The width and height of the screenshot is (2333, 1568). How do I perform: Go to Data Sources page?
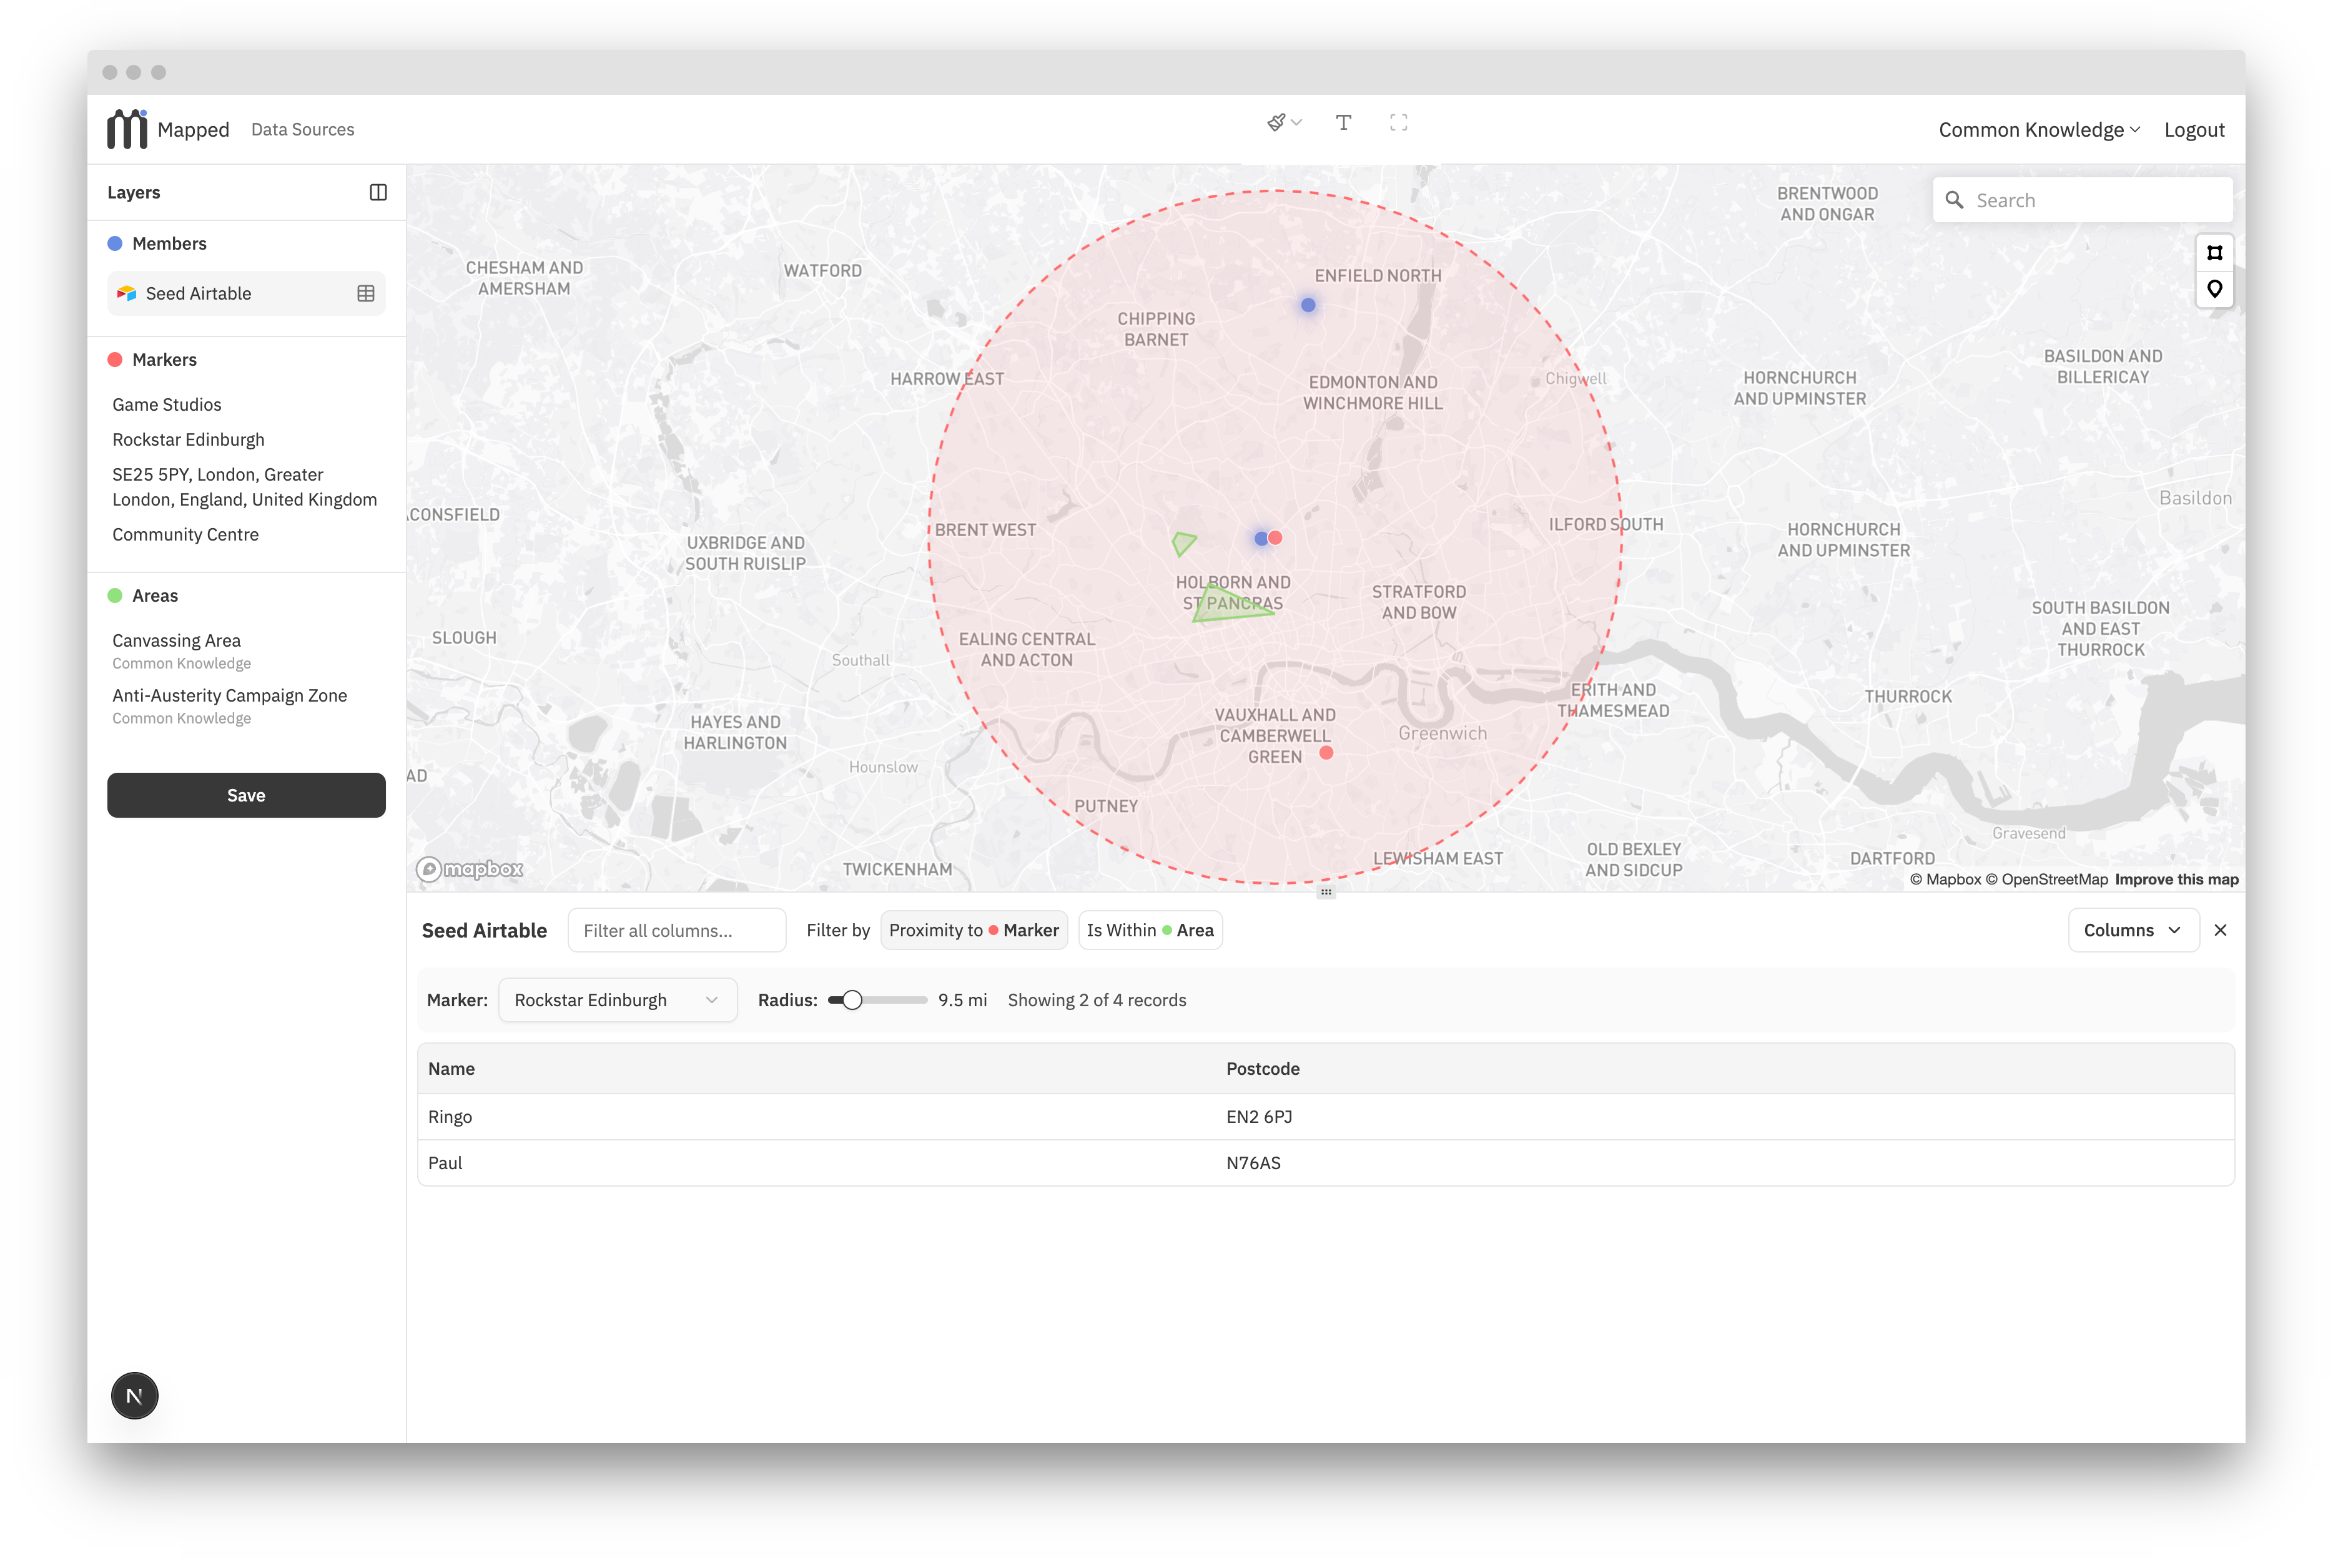[x=302, y=130]
